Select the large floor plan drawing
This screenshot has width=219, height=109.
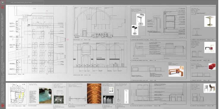[x=37, y=40]
